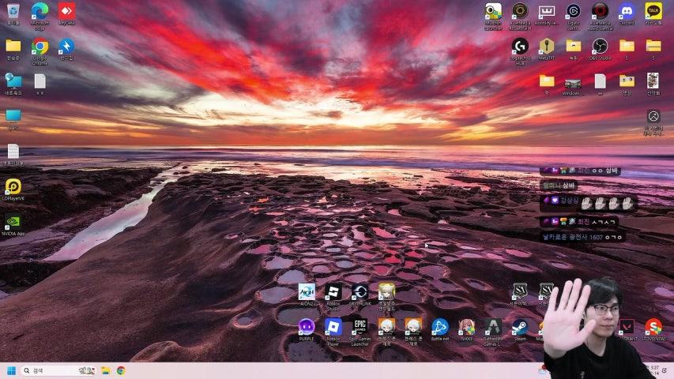Open the Recycle Bin icon
Viewport: 674px width, 379px height.
coord(13,11)
